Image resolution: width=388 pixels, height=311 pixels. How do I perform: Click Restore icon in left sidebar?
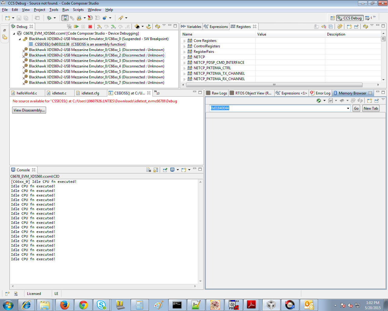(5, 30)
